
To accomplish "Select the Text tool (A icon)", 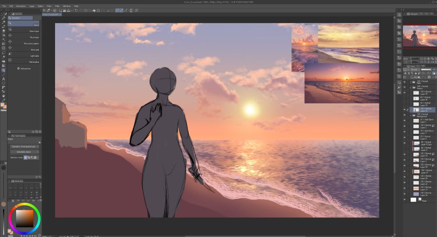I will point(3,79).
